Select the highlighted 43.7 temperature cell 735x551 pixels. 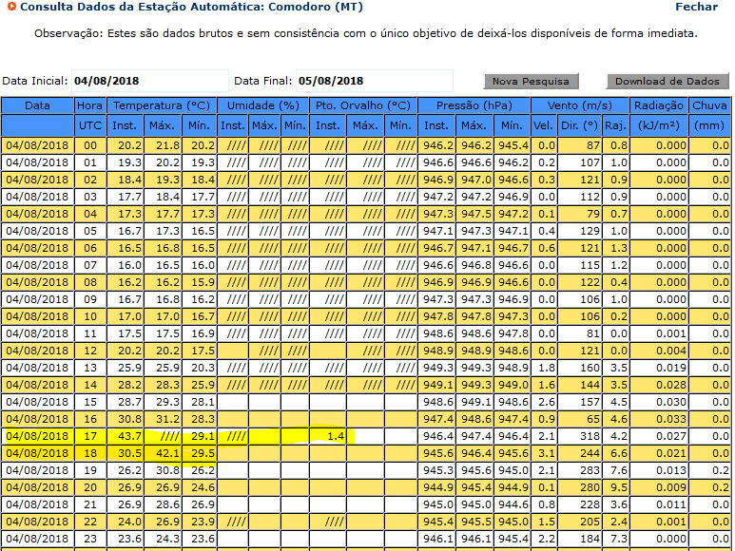pyautogui.click(x=126, y=436)
